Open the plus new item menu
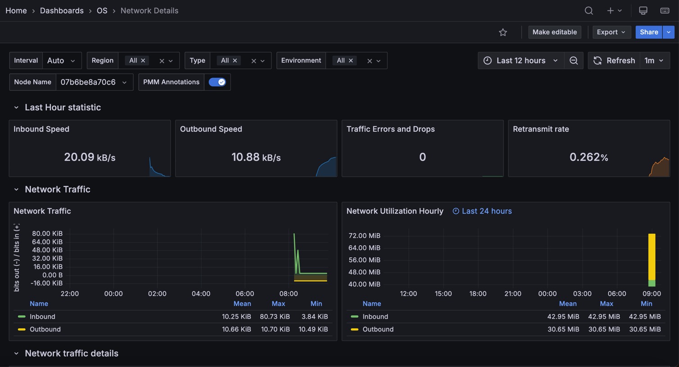Image resolution: width=679 pixels, height=367 pixels. pyautogui.click(x=614, y=10)
